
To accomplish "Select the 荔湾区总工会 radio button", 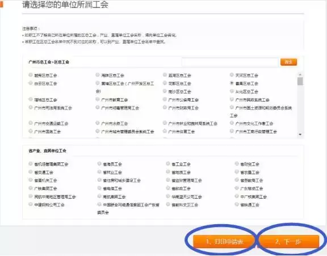I will tap(165, 74).
